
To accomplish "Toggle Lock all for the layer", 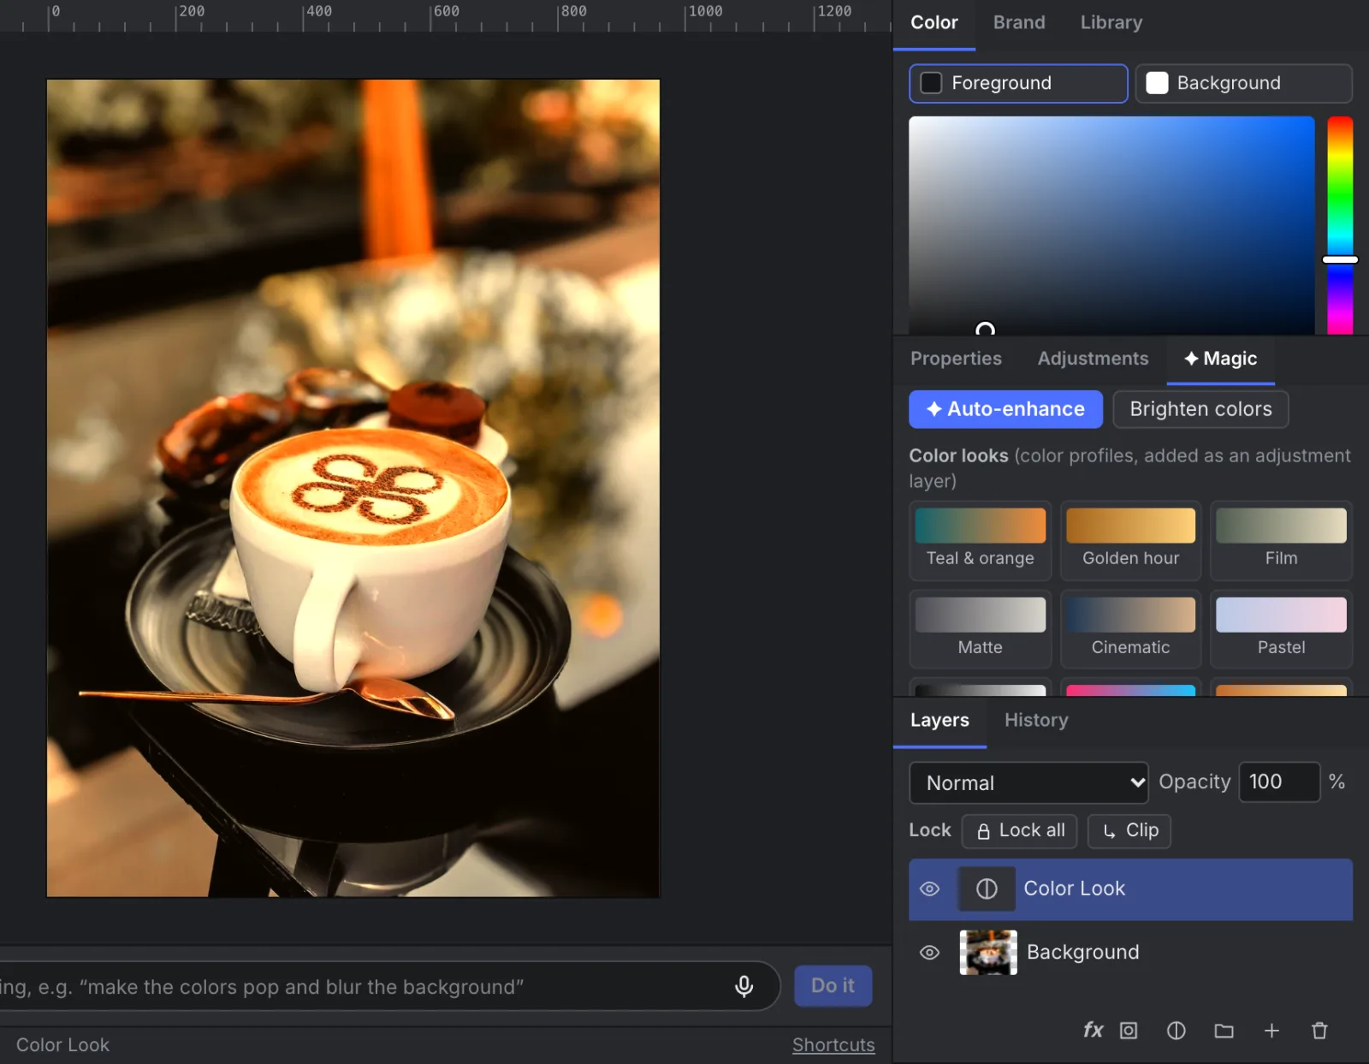I will (1019, 830).
